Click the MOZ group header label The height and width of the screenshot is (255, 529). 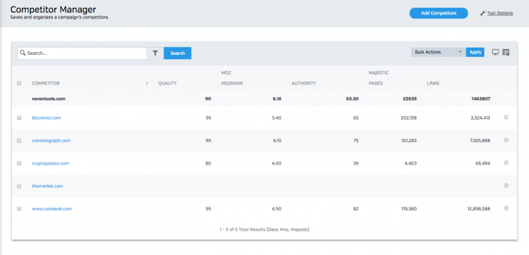tap(225, 73)
